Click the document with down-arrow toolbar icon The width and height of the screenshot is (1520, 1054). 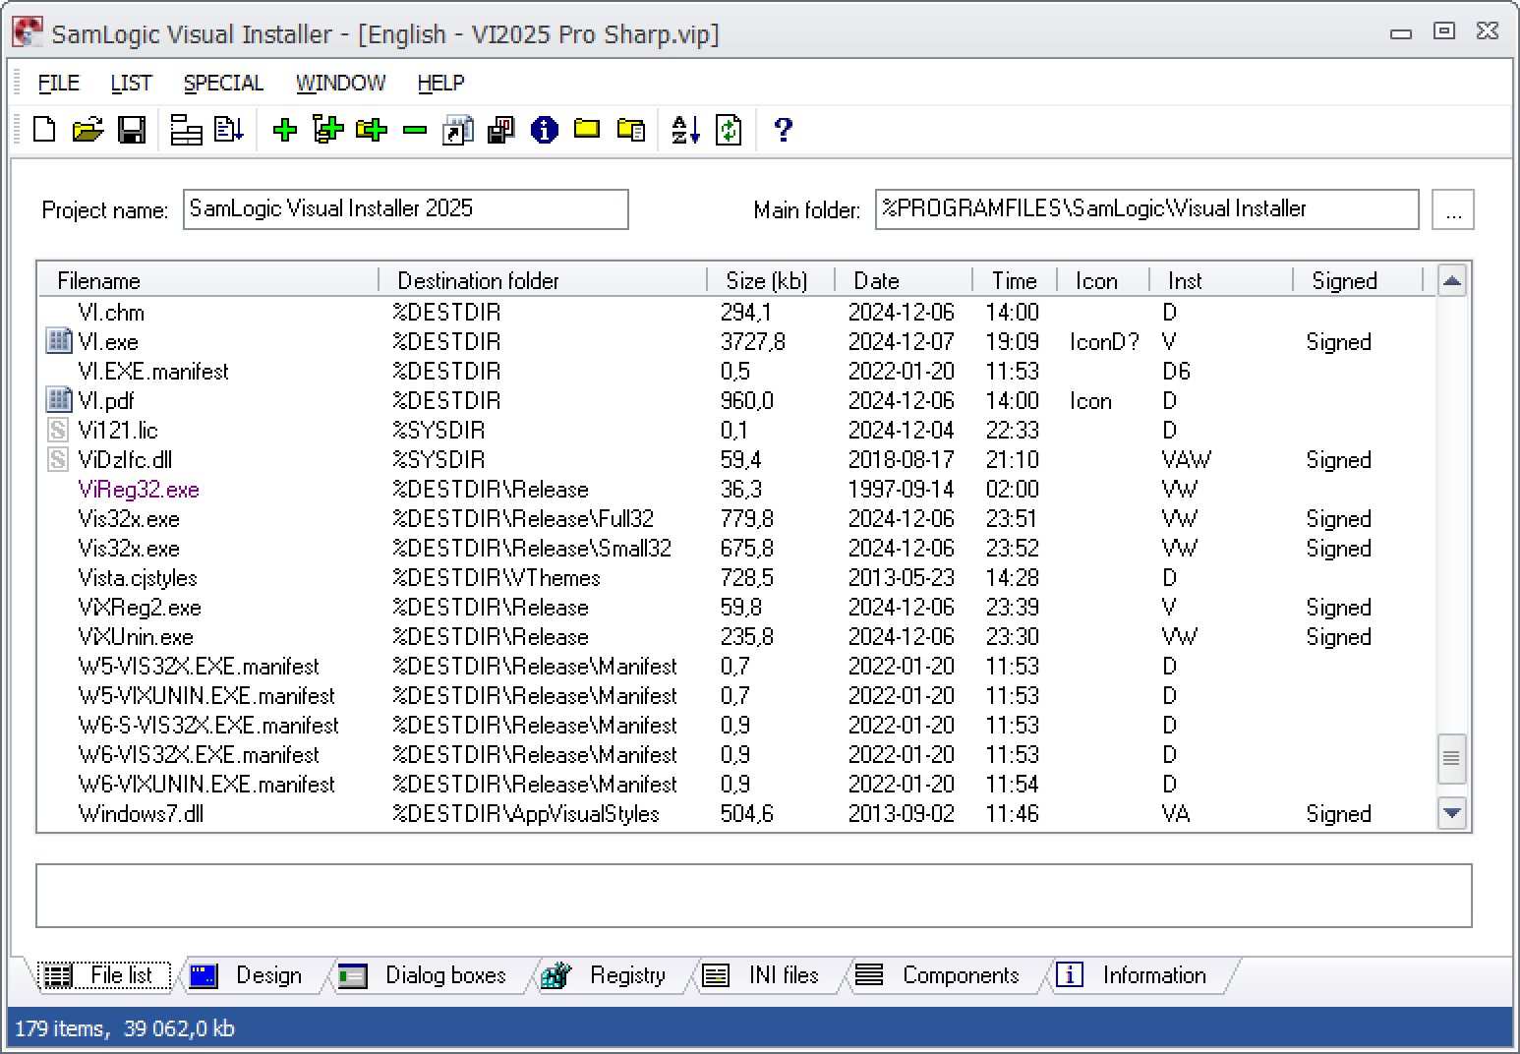tap(229, 130)
